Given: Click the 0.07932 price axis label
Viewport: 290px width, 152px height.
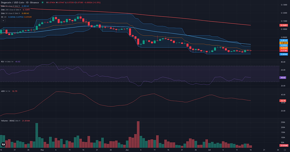Looking at the screenshot, I should pyautogui.click(x=284, y=45).
